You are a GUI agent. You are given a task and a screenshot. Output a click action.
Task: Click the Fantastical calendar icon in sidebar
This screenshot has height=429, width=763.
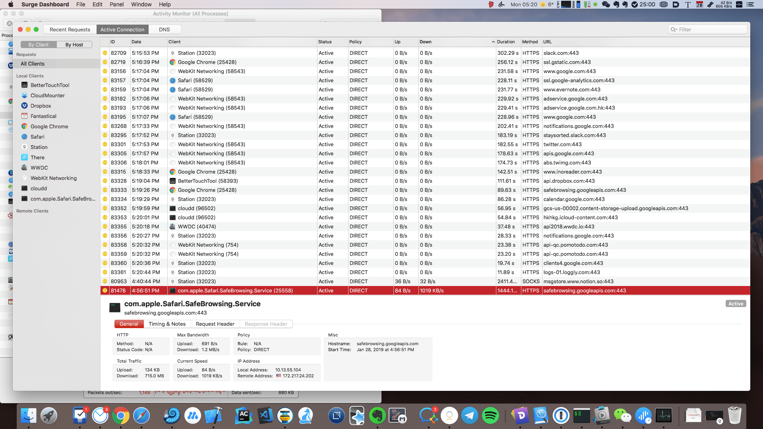24,116
